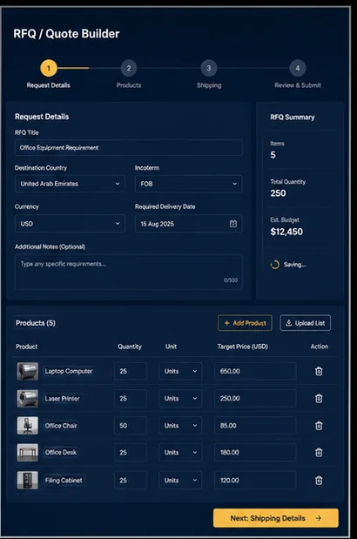Screen dimensions: 357x539
Task: Select the Filing Cabinet product name
Action: (64, 480)
